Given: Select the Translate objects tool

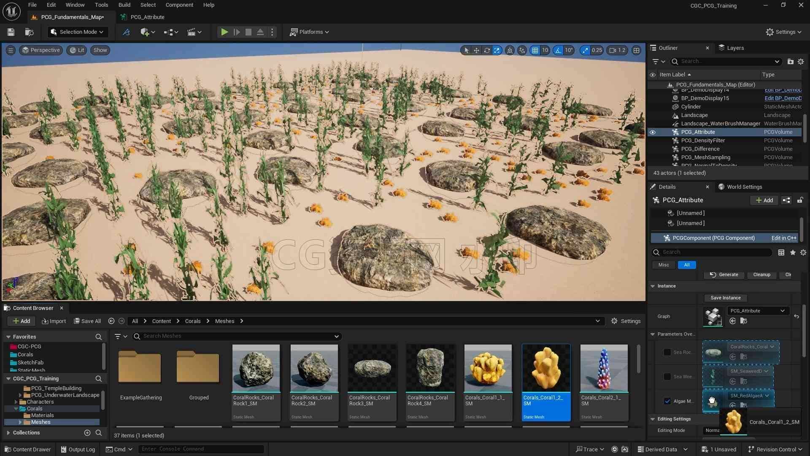Looking at the screenshot, I should 476,50.
